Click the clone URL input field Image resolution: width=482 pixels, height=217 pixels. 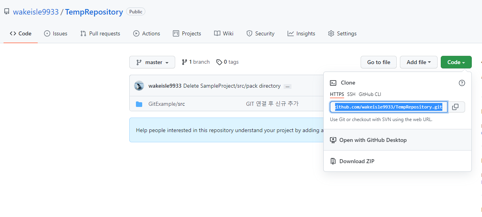(389, 107)
